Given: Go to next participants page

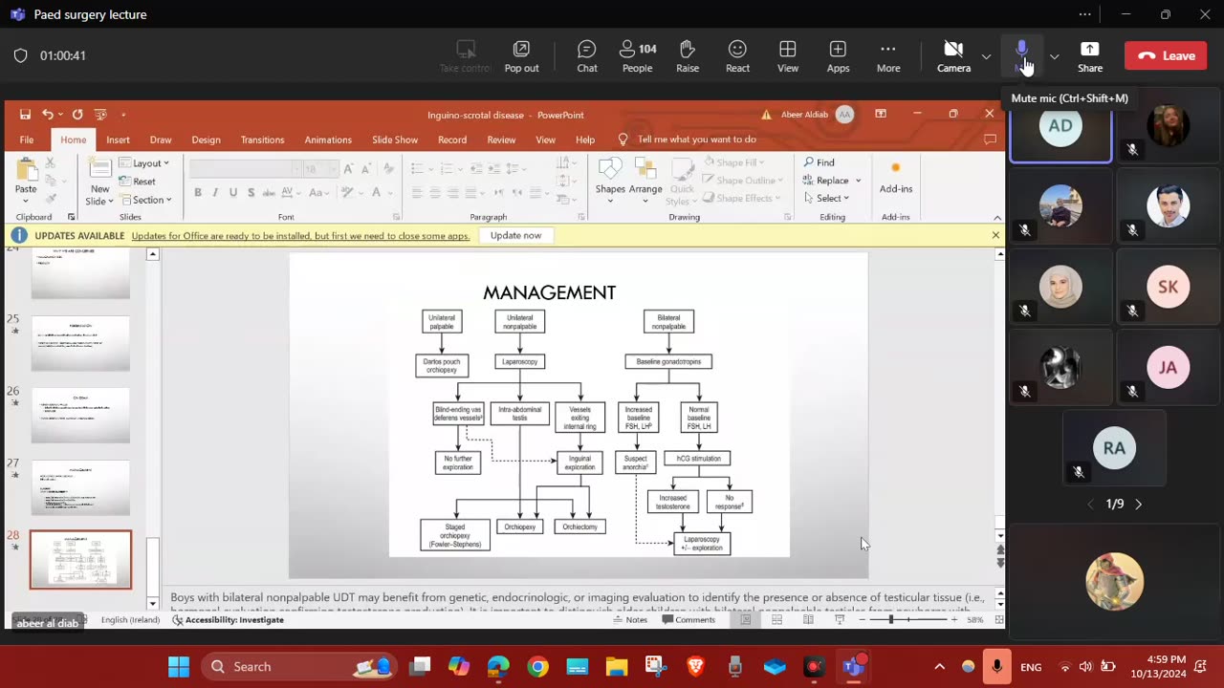Looking at the screenshot, I should coord(1138,504).
